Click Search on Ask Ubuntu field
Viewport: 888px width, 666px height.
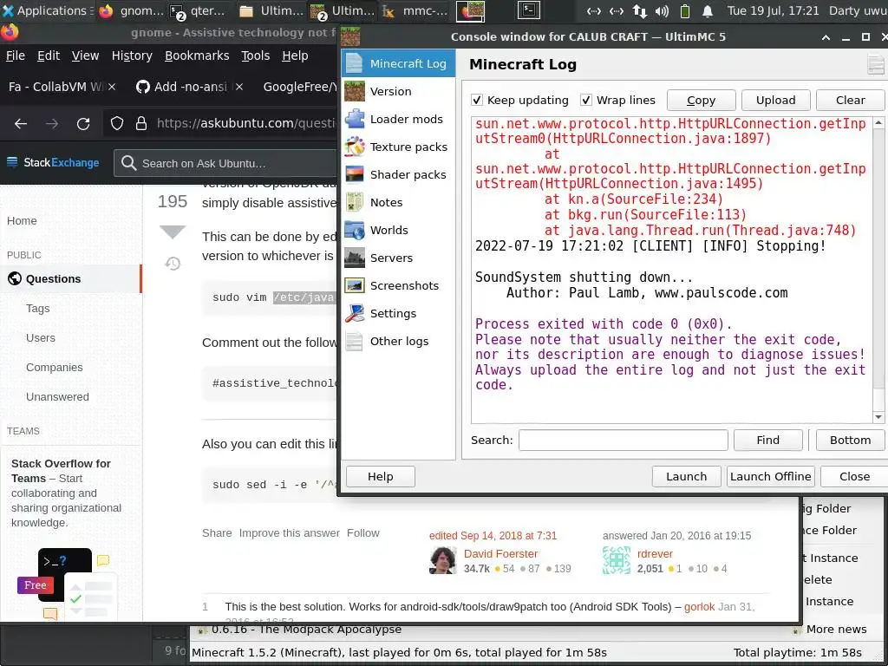(226, 163)
